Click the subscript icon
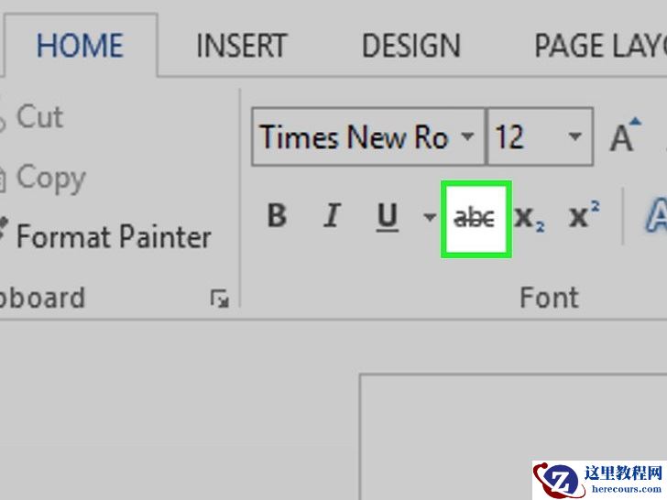The height and width of the screenshot is (500, 667). pos(530,217)
